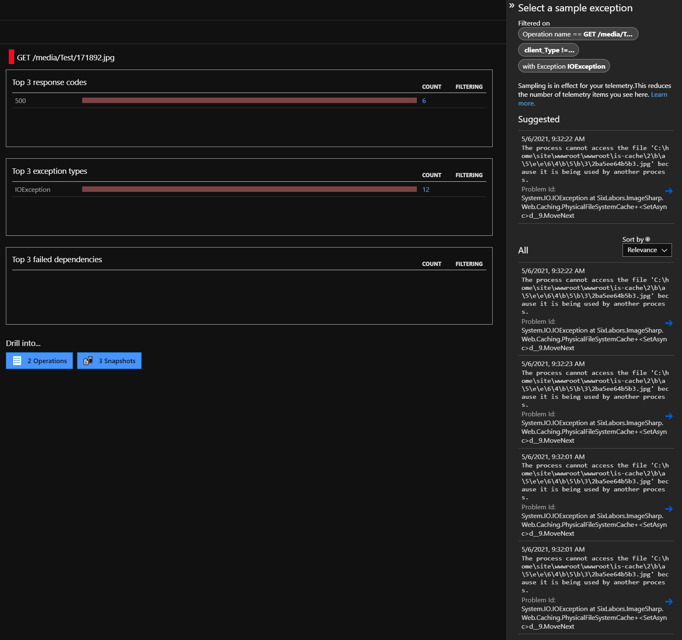Collapse the pane using the double-chevron icon
682x640 pixels.
tap(511, 6)
